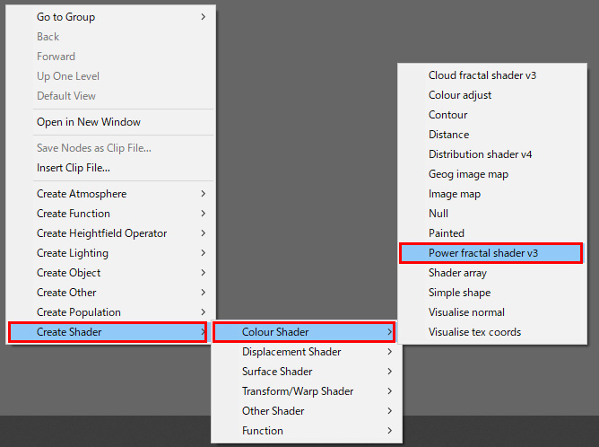Select Power fractal shader v3 entry
Screen dimensions: 599x447
(482, 253)
